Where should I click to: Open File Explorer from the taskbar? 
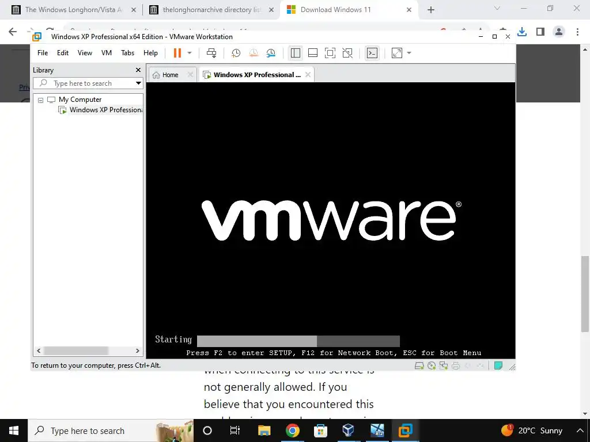pos(264,430)
